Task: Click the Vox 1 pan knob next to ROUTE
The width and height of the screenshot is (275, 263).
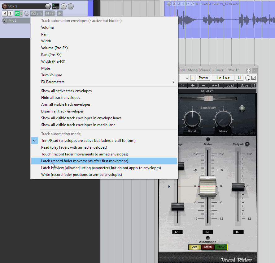Action: tap(63, 6)
